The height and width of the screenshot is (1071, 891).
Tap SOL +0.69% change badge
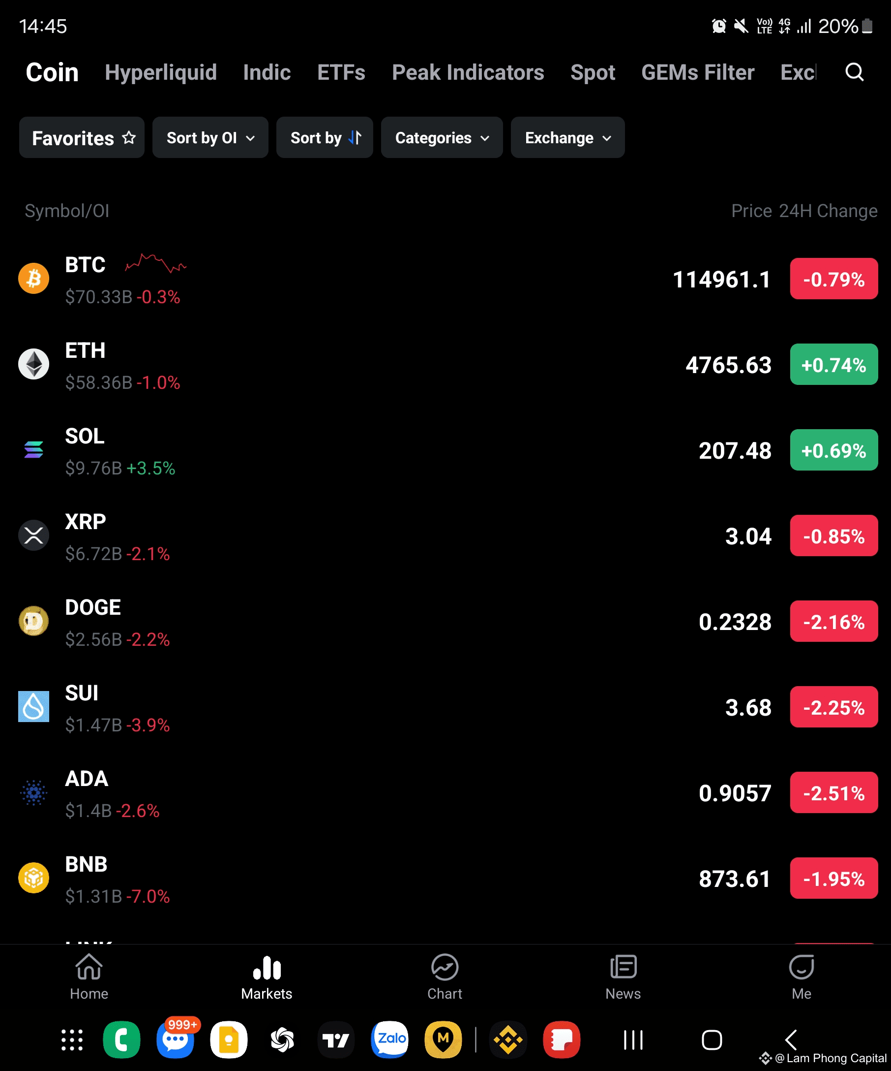[x=834, y=450]
